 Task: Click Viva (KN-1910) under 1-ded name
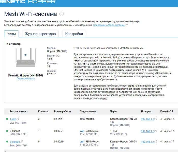(18, 123)
